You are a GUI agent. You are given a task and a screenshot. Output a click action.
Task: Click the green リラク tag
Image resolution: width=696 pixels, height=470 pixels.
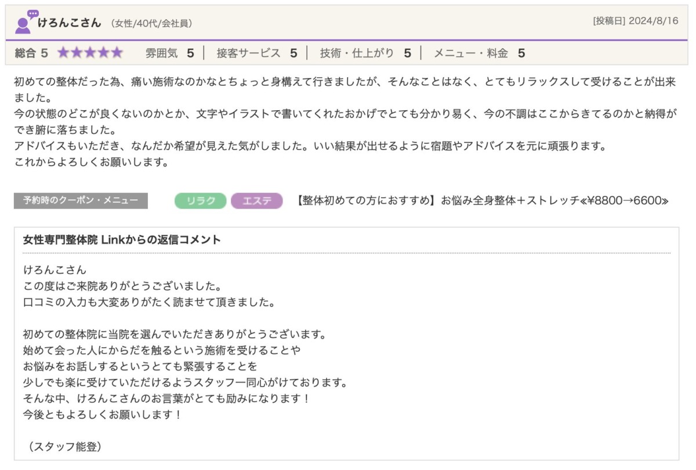[x=200, y=201]
